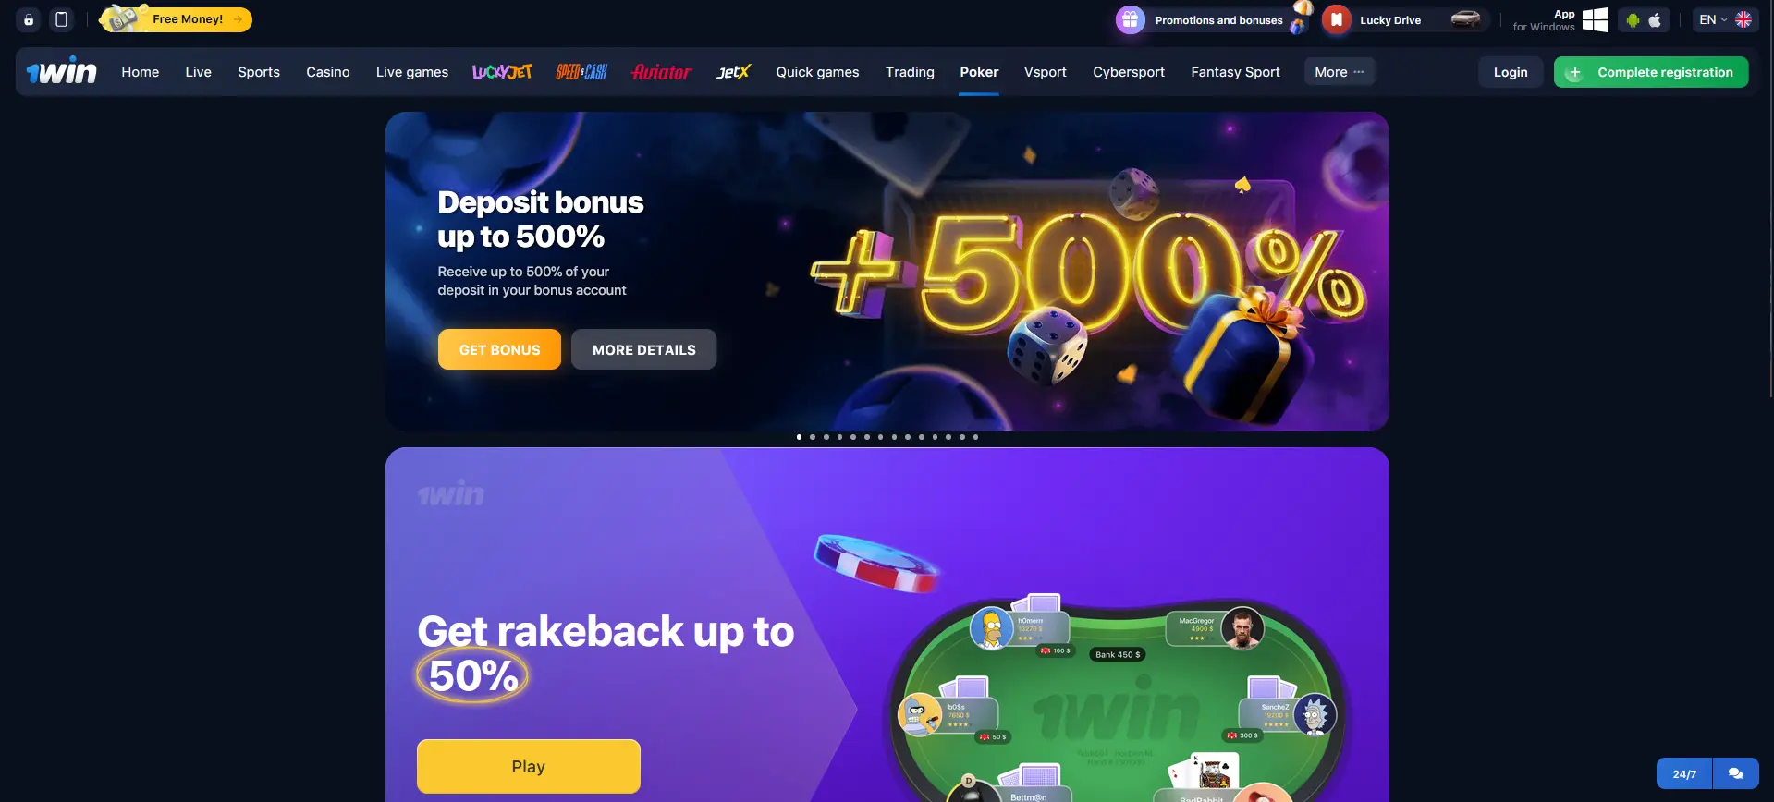This screenshot has height=802, width=1774.
Task: Select the Cybersport tab
Action: (x=1129, y=71)
